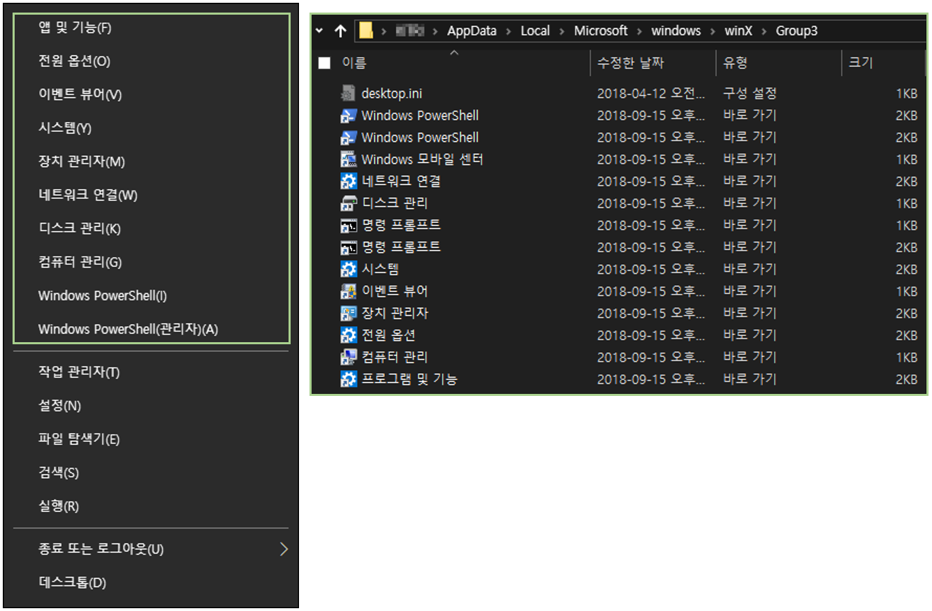Click the yellow folder icon in address bar
The height and width of the screenshot is (611, 932).
point(365,31)
